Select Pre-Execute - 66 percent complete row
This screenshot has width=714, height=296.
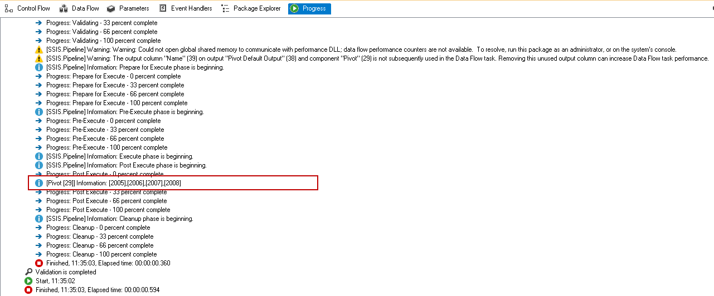[105, 139]
